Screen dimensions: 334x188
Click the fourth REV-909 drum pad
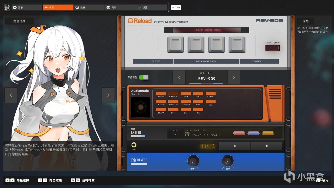(x=237, y=45)
